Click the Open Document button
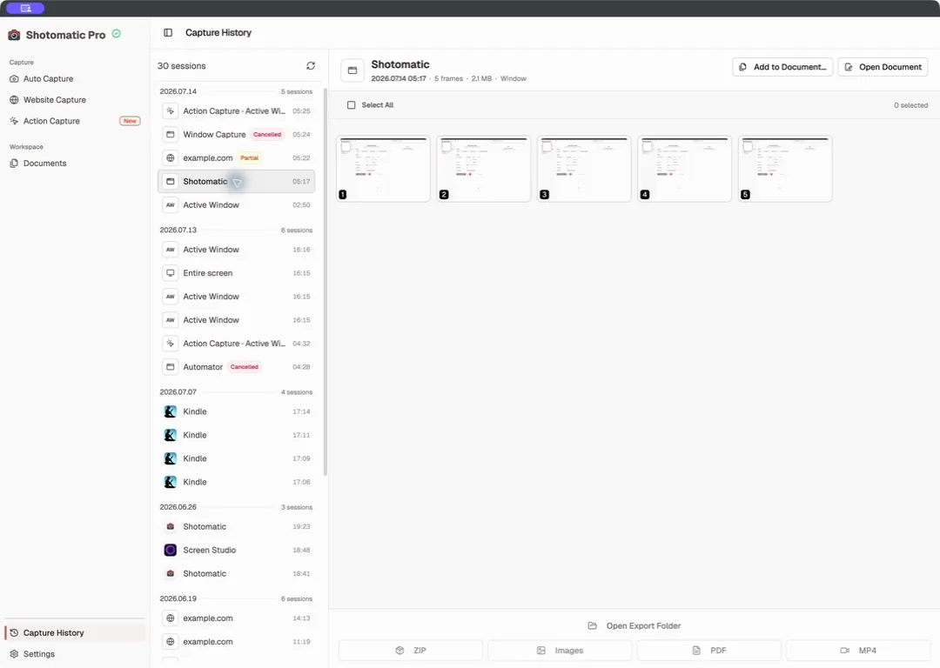 click(x=883, y=67)
